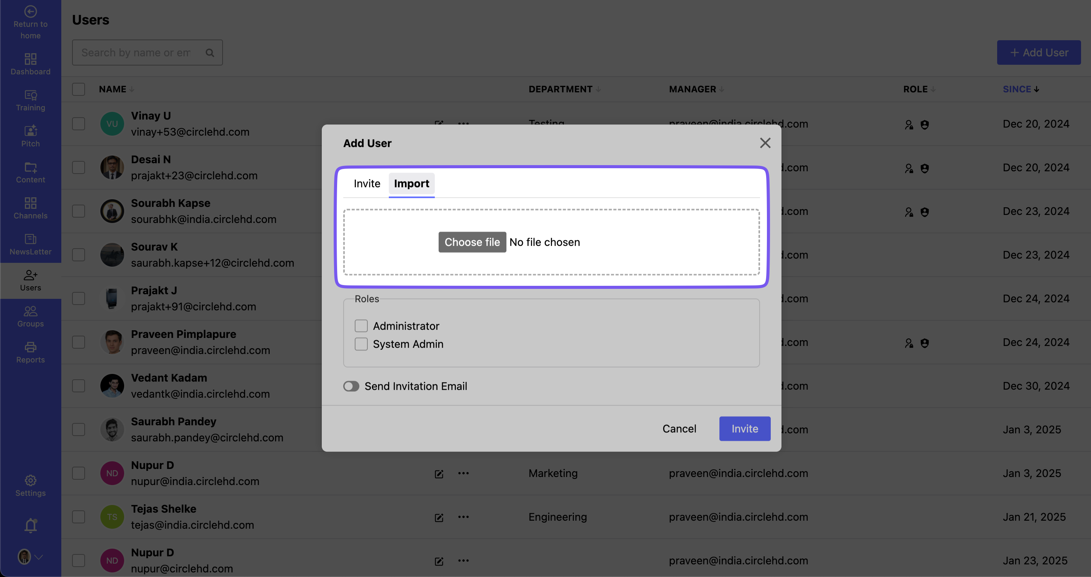
Task: Go to Training in sidebar
Action: (x=31, y=100)
